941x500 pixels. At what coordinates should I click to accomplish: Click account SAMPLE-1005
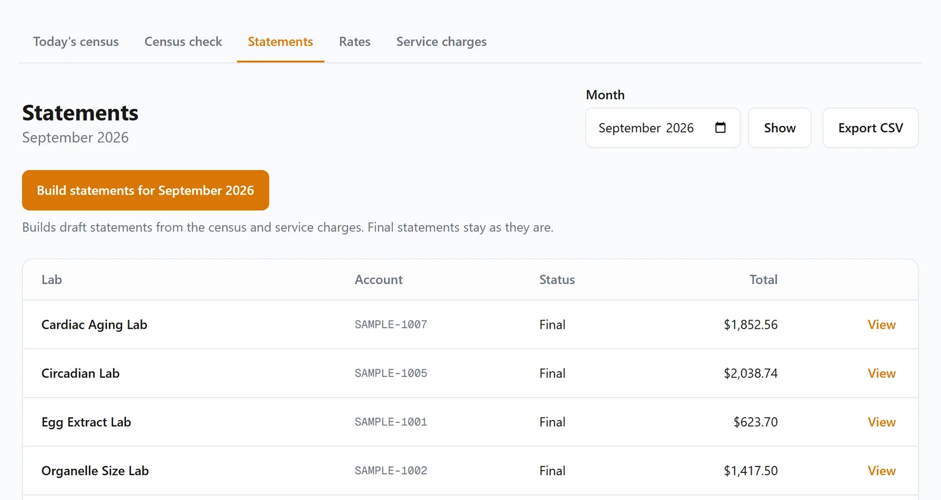click(x=391, y=374)
